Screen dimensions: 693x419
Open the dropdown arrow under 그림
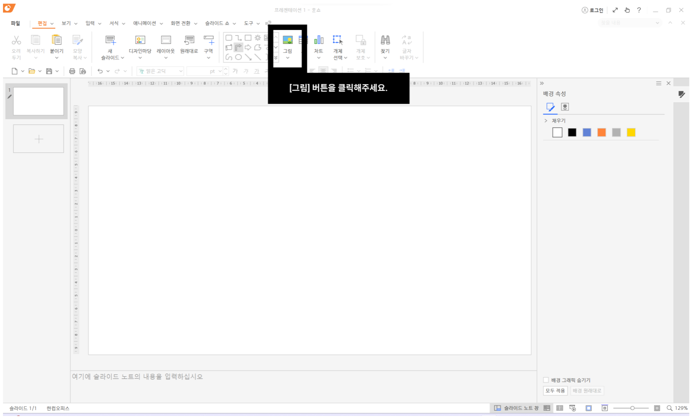pyautogui.click(x=288, y=58)
